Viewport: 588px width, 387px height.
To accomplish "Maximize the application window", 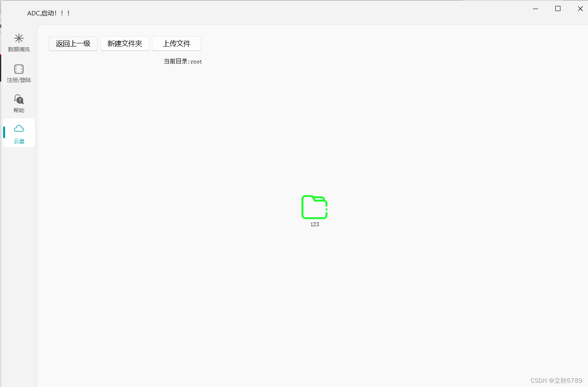I will 558,8.
